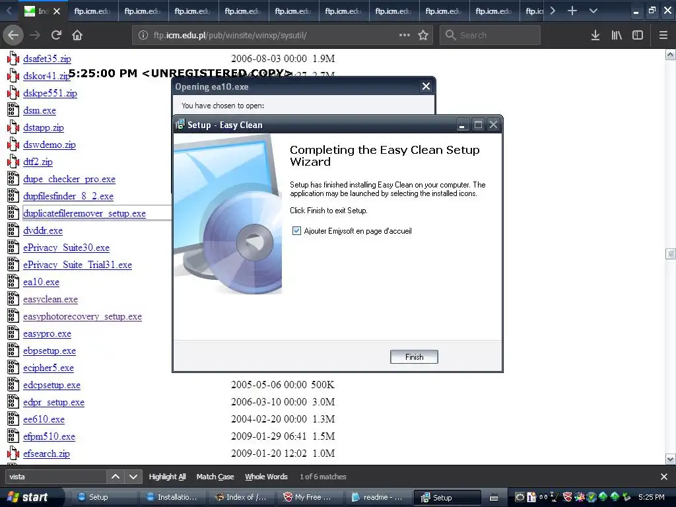Open the ebpsetup.exe link
Screen dimensions: 676x507
click(x=49, y=351)
